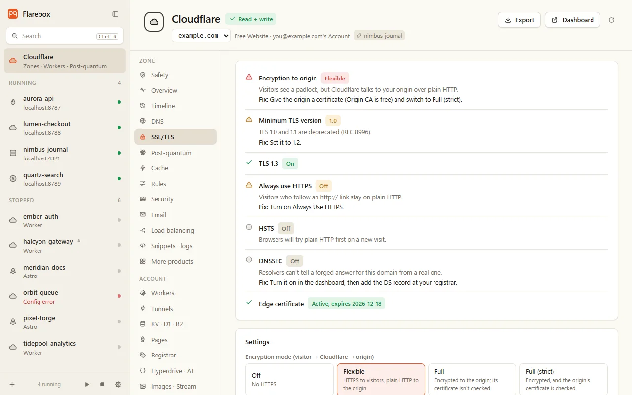This screenshot has height=395, width=632.
Task: Stop all projects with stop icon
Action: pyautogui.click(x=102, y=384)
